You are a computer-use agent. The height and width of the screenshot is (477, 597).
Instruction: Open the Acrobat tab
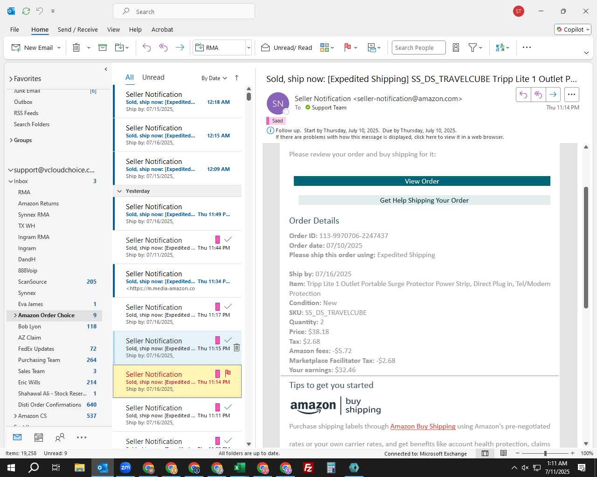[162, 29]
